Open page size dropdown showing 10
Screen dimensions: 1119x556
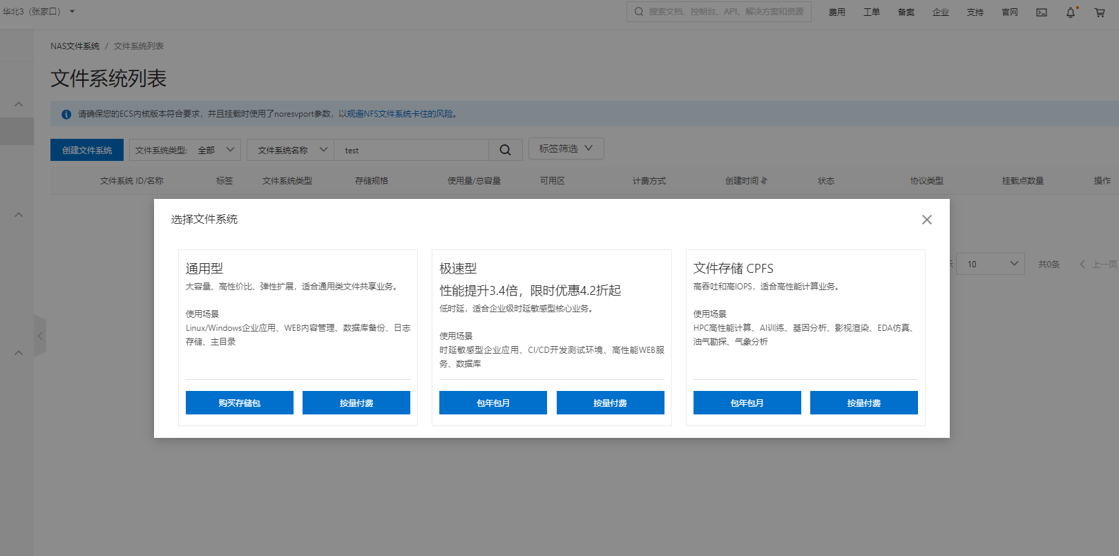991,264
